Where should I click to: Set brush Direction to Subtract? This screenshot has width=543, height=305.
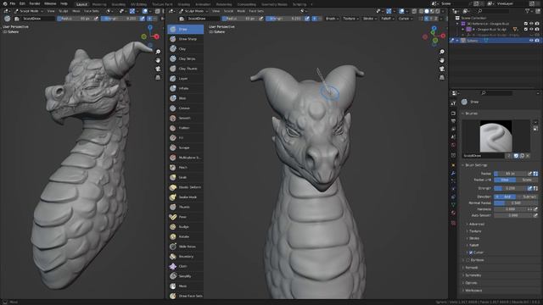pyautogui.click(x=527, y=197)
